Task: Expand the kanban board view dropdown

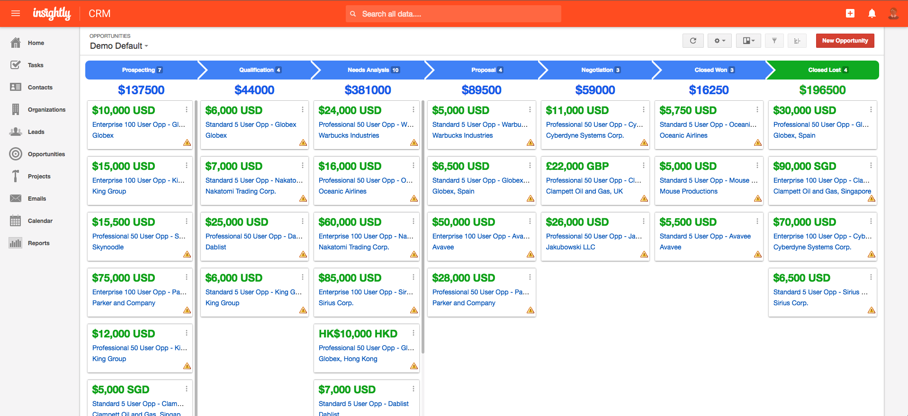Action: pos(748,41)
